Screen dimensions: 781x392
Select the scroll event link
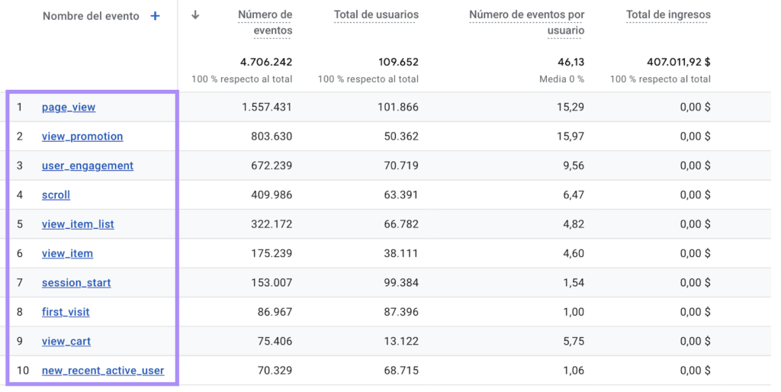pos(56,195)
